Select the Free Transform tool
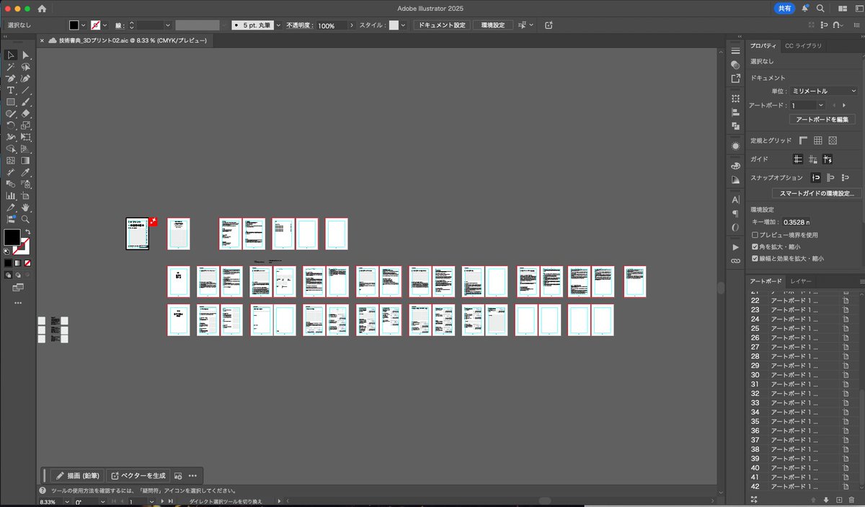 click(26, 137)
